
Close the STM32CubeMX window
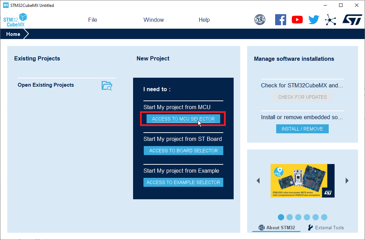click(x=357, y=5)
